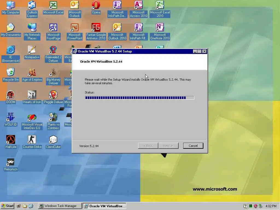Image resolution: width=280 pixels, height=210 pixels.
Task: Click the Version 5.2.44 label
Action: (x=89, y=146)
